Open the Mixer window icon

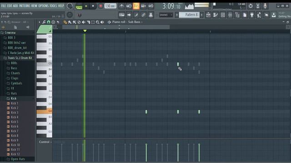point(230,15)
